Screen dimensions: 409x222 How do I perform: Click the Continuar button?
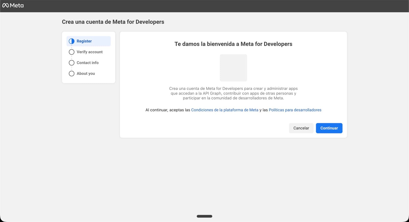coord(329,128)
